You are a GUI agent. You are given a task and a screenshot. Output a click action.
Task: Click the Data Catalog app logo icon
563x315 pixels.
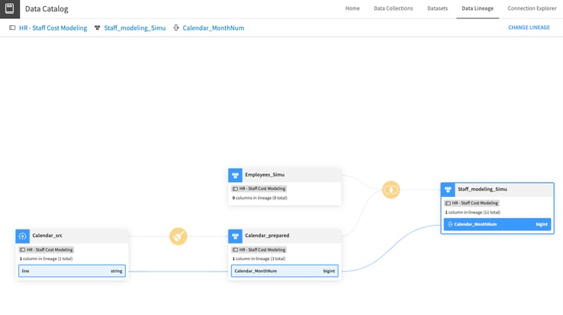point(10,9)
